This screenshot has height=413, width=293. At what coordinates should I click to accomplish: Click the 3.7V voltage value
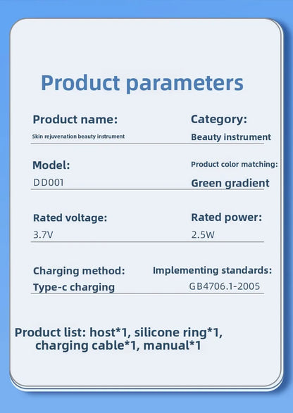click(x=43, y=235)
